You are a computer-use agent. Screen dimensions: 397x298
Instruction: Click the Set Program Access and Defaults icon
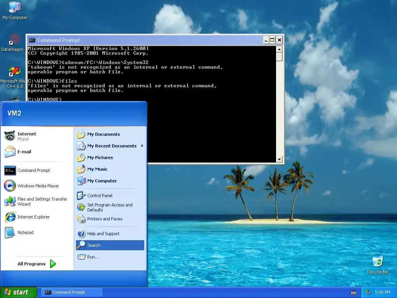[x=81, y=207]
